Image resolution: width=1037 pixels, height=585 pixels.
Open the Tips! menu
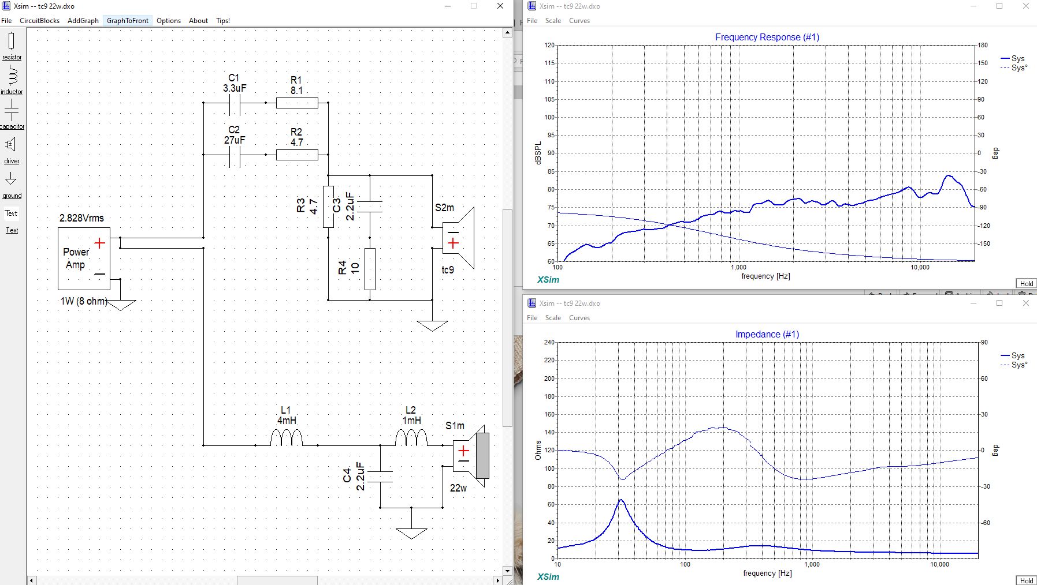[223, 21]
